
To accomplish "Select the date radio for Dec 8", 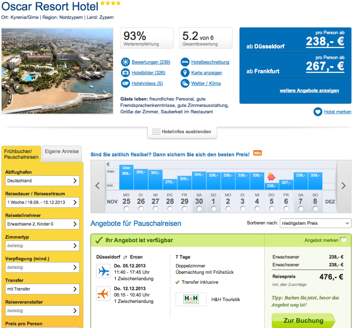I will point(315,209).
